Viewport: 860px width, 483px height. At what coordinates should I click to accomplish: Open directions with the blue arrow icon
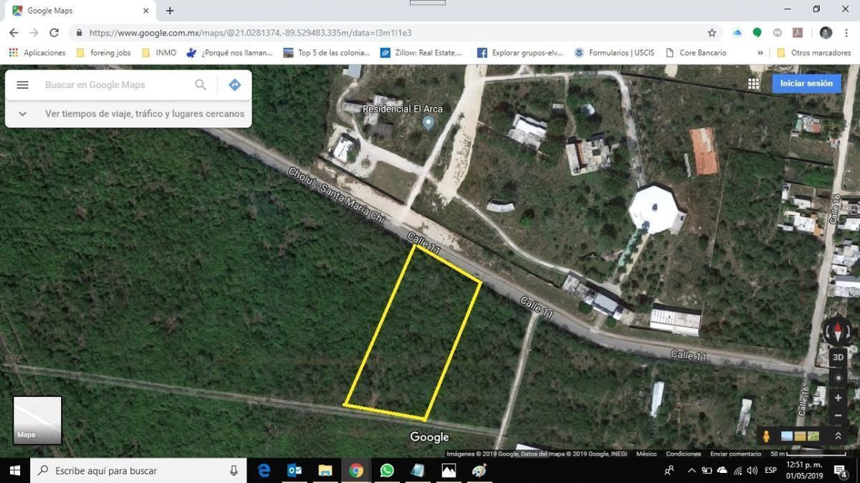coord(234,85)
